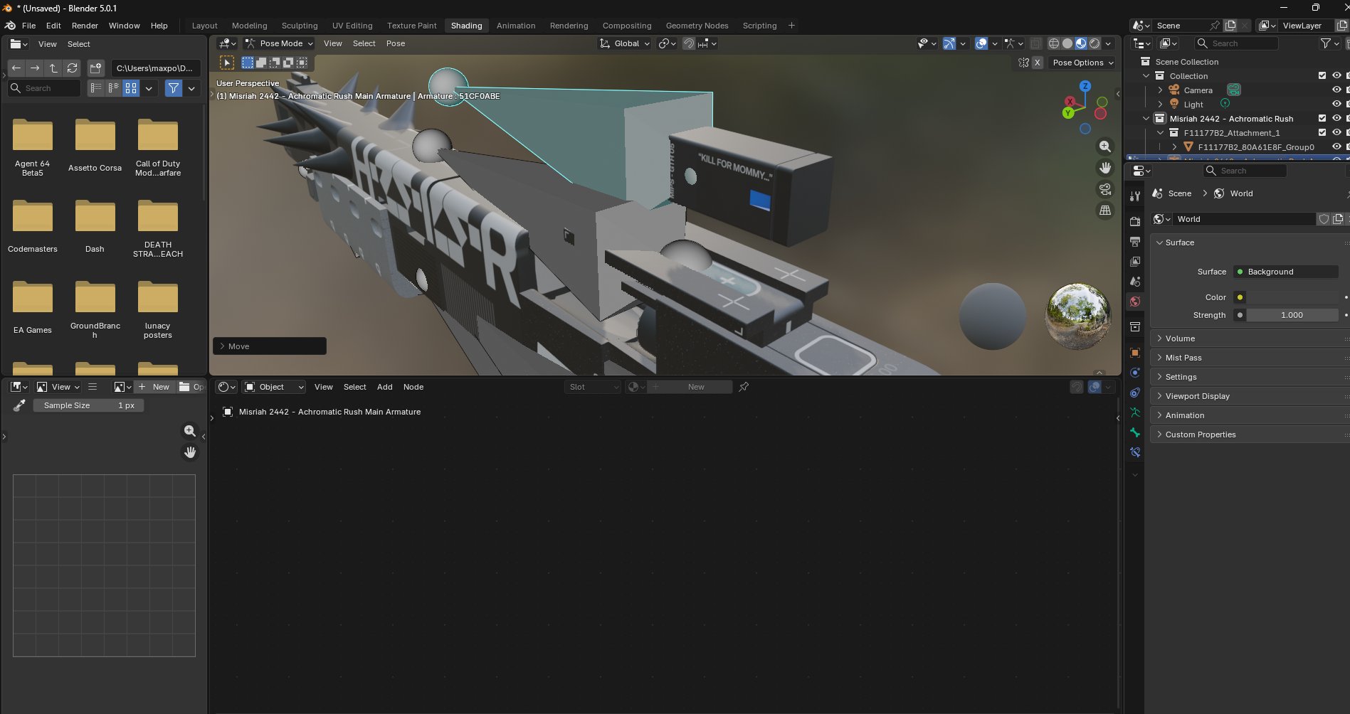Viewport: 1350px width, 714px height.
Task: Uncheck F11177B2_Attachment_1 collection checkbox
Action: pos(1322,133)
